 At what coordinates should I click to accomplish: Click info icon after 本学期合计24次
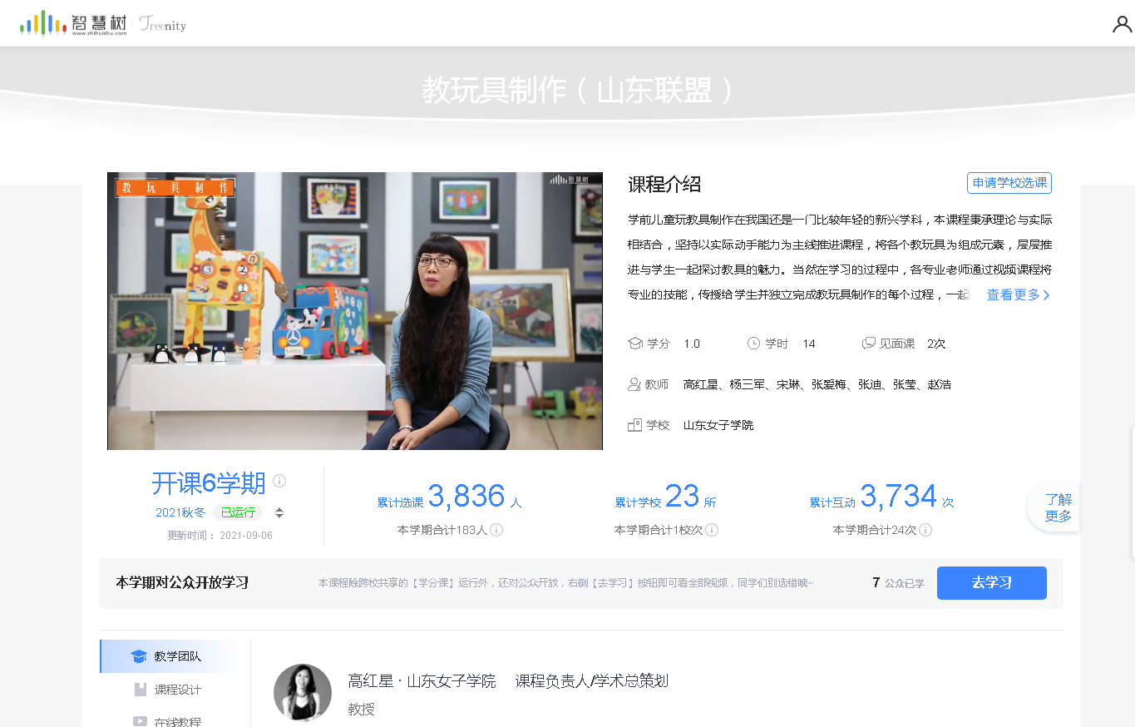(925, 530)
